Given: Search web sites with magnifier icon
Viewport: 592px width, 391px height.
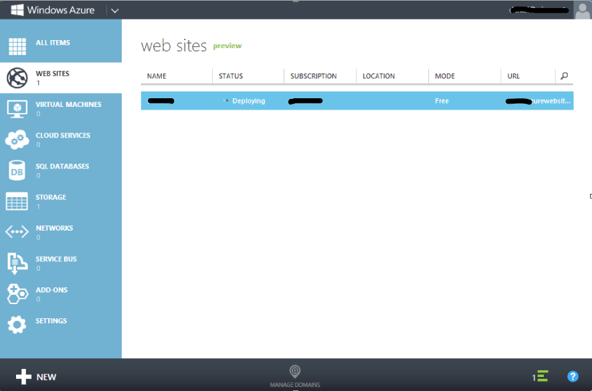Looking at the screenshot, I should click(564, 76).
